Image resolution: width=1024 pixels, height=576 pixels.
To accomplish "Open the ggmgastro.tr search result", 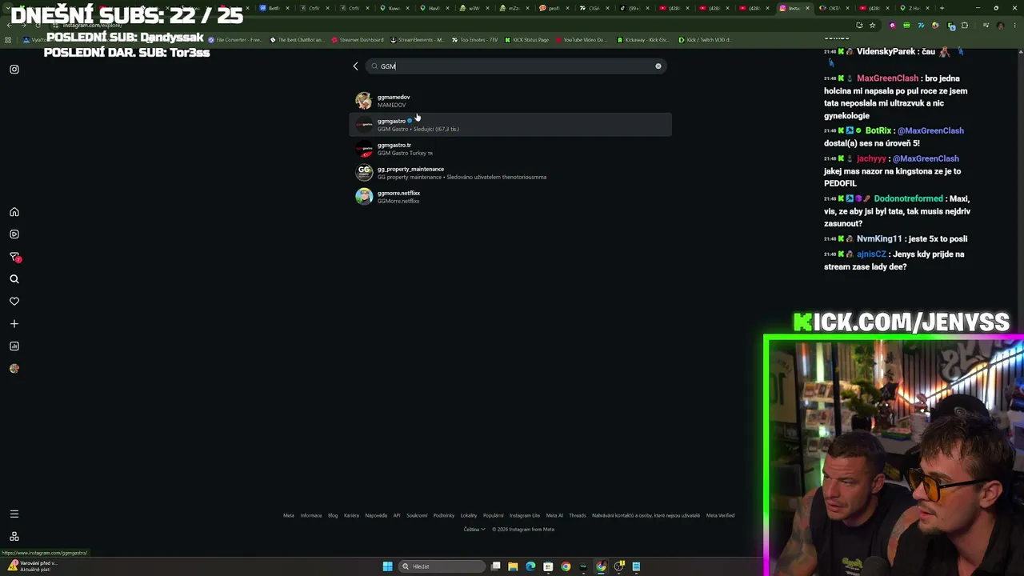I will [x=510, y=149].
